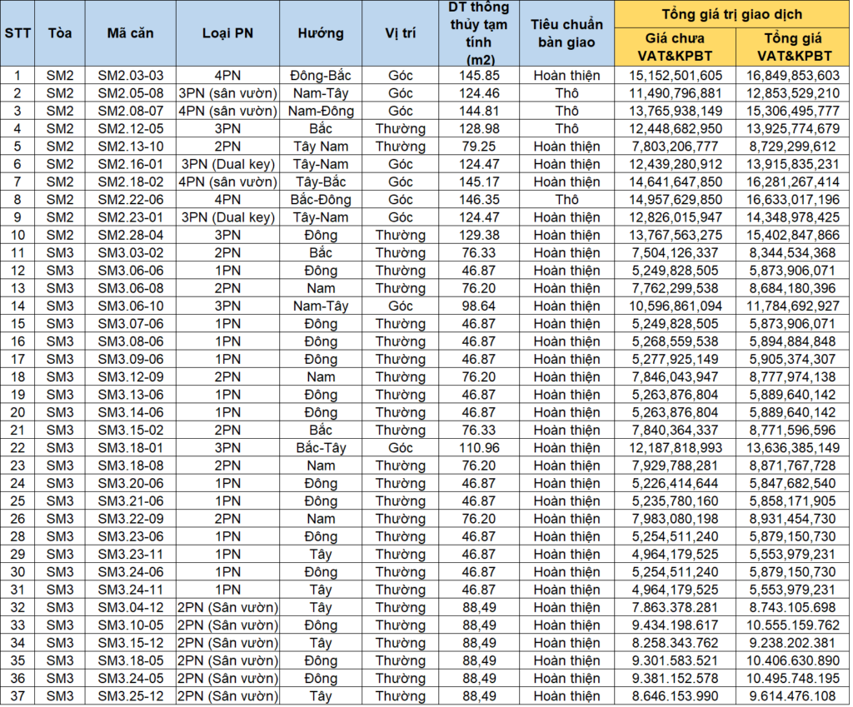Select apartment code SM3.24-11
The image size is (853, 707).
[x=130, y=590]
